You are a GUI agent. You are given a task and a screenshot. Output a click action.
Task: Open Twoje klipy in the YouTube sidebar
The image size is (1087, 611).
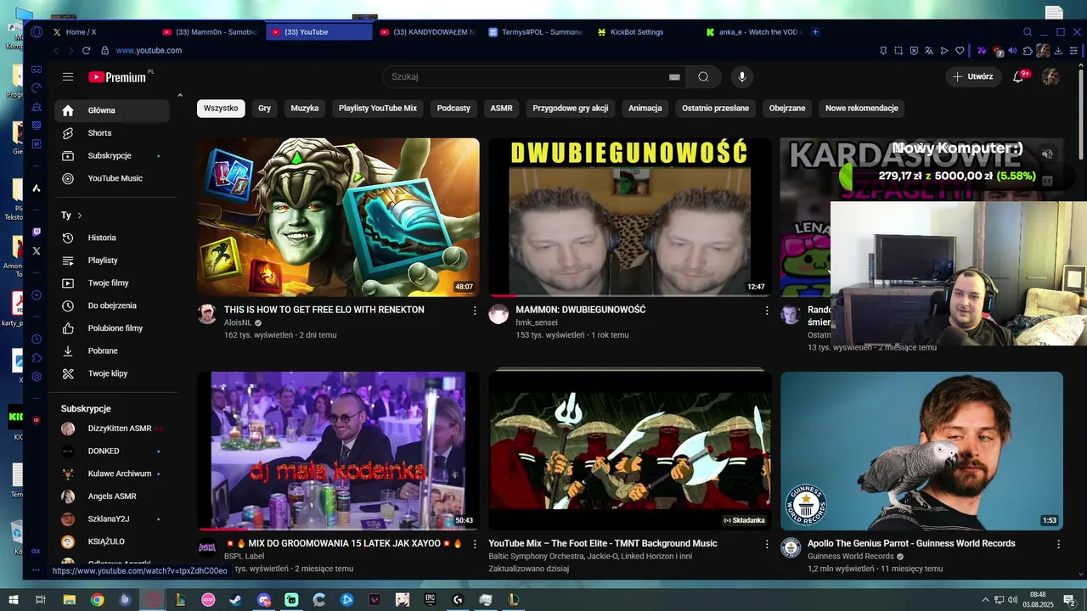[112, 373]
